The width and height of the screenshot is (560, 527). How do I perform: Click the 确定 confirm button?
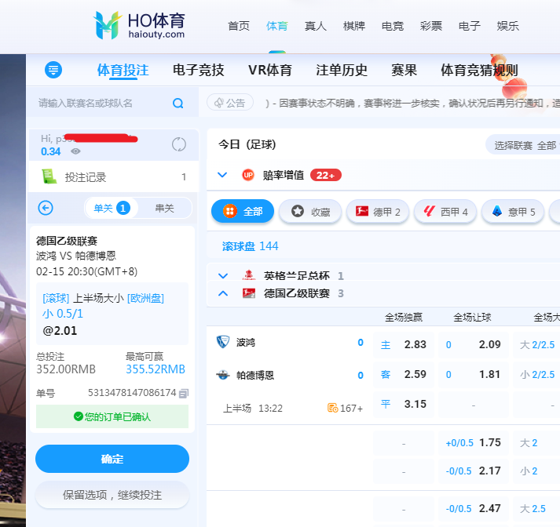pyautogui.click(x=112, y=459)
